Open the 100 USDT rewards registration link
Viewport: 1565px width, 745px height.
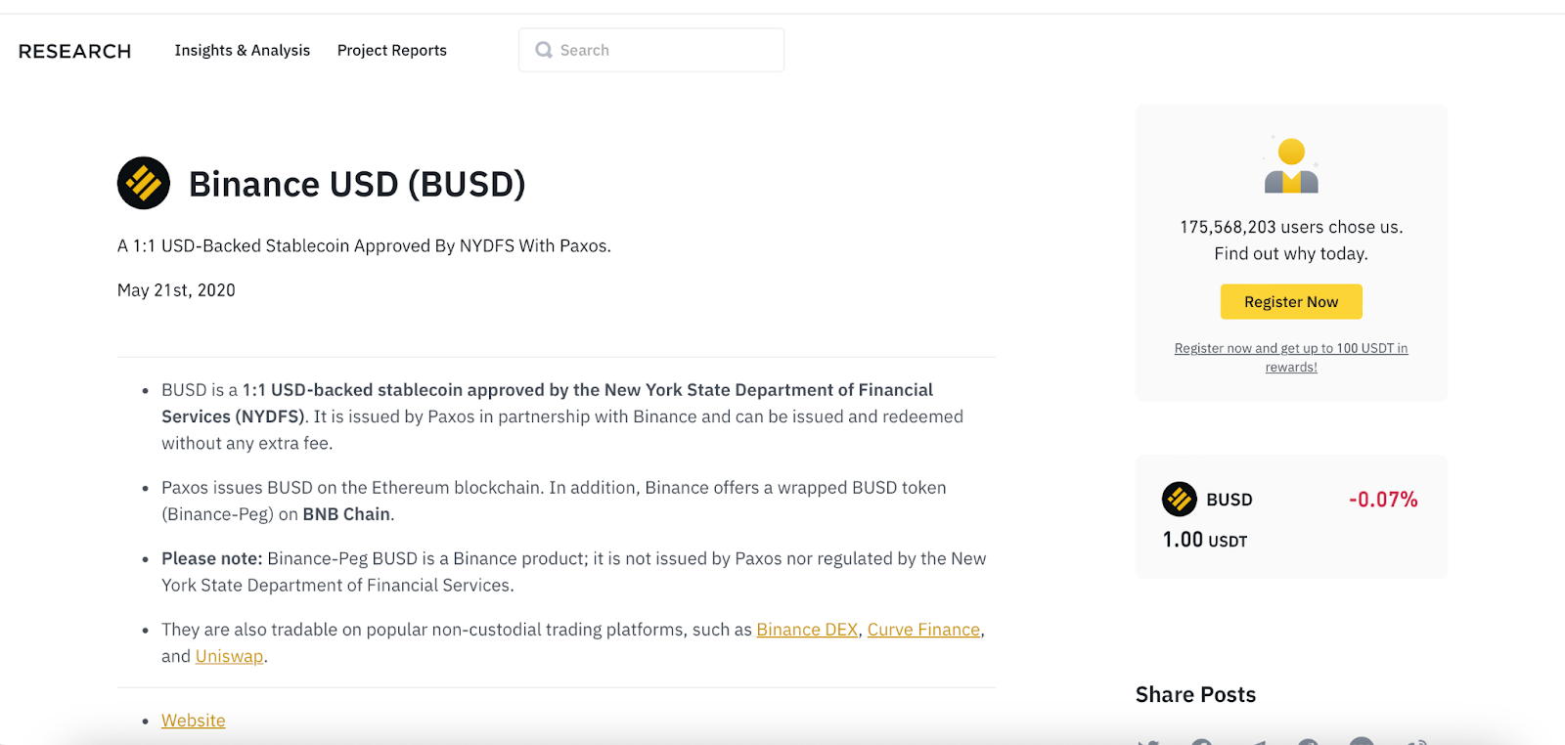[x=1291, y=358]
